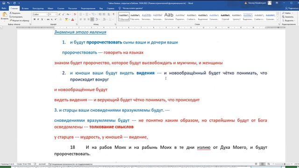299x168 pixels.
Task: Open the Файл tab
Action: [x=4, y=8]
